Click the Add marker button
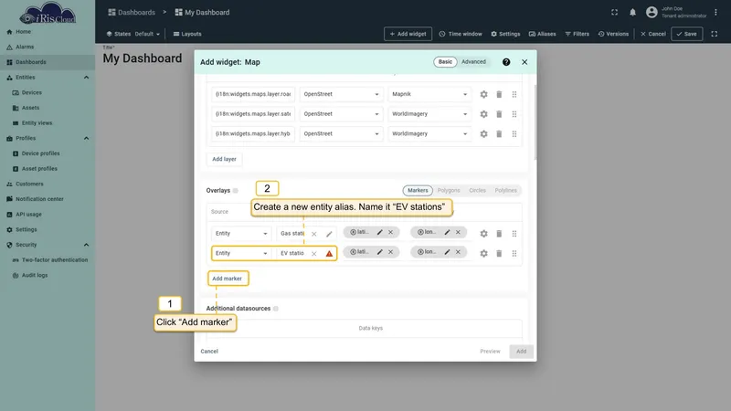The width and height of the screenshot is (731, 411). [x=228, y=279]
